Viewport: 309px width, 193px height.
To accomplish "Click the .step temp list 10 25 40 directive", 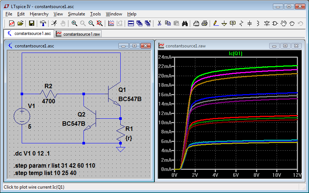I will [x=45, y=173].
